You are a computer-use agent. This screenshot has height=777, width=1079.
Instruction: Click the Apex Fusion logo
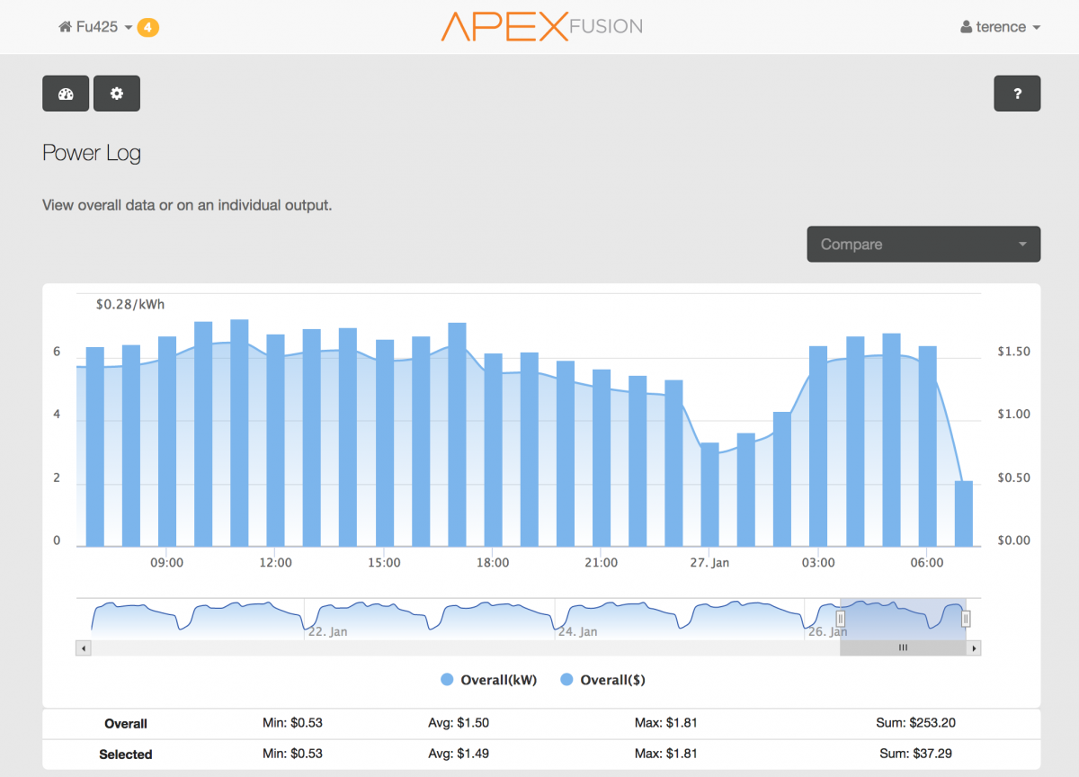(x=541, y=26)
